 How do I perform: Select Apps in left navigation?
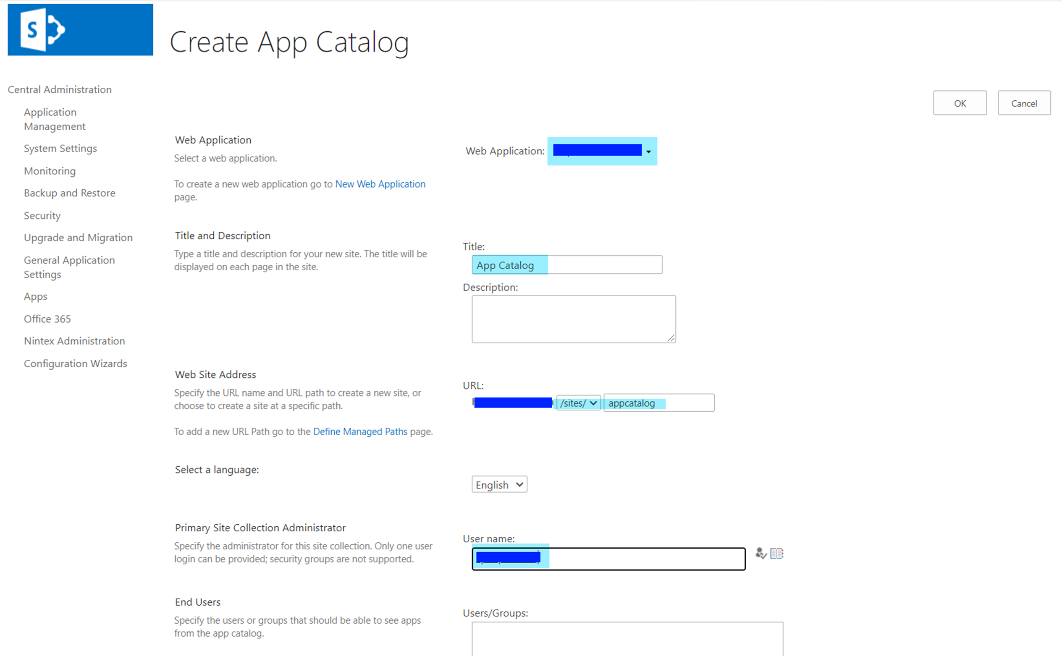point(36,297)
